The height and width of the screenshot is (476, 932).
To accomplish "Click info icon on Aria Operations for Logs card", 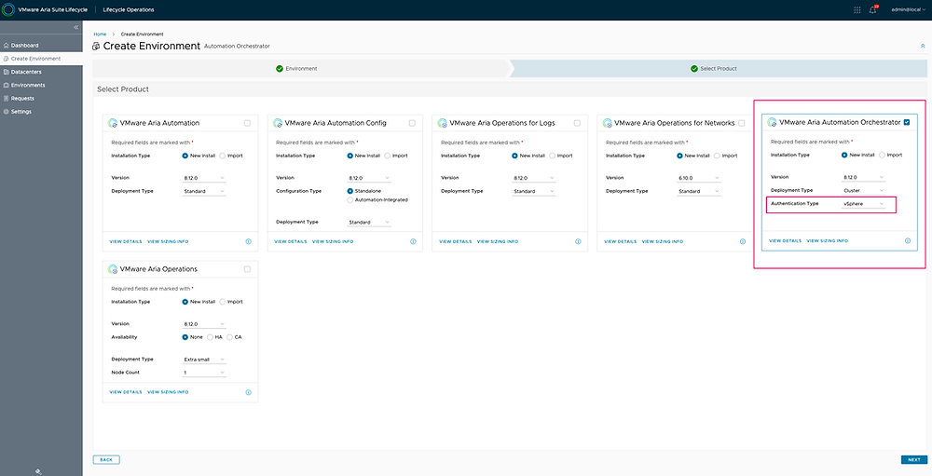I will coord(577,241).
